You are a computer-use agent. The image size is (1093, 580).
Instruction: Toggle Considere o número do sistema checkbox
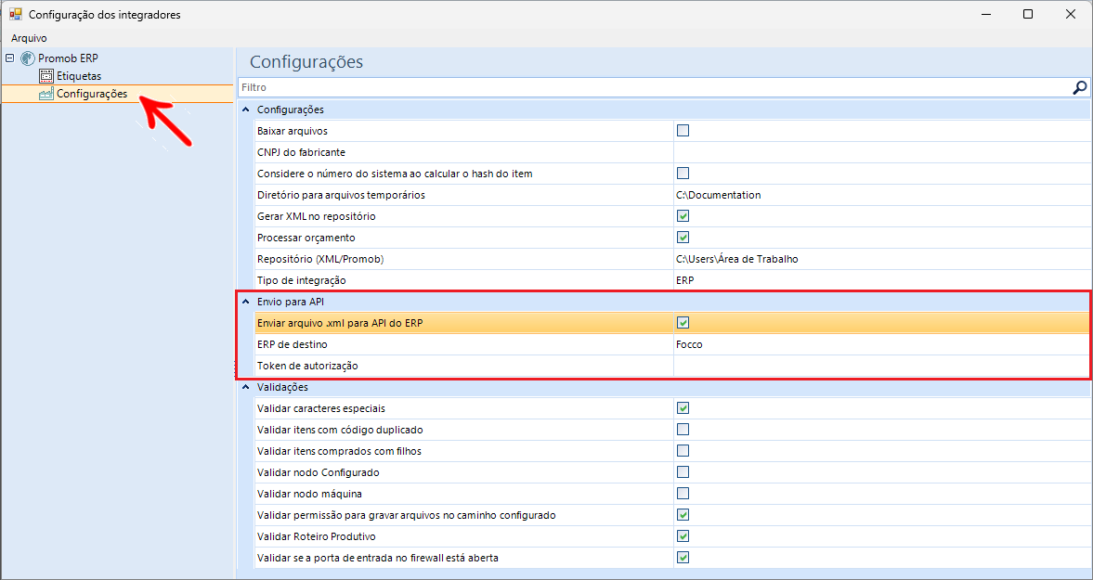[683, 174]
